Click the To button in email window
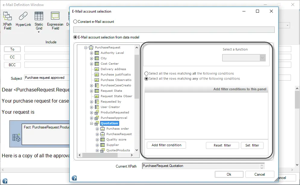 12,49
